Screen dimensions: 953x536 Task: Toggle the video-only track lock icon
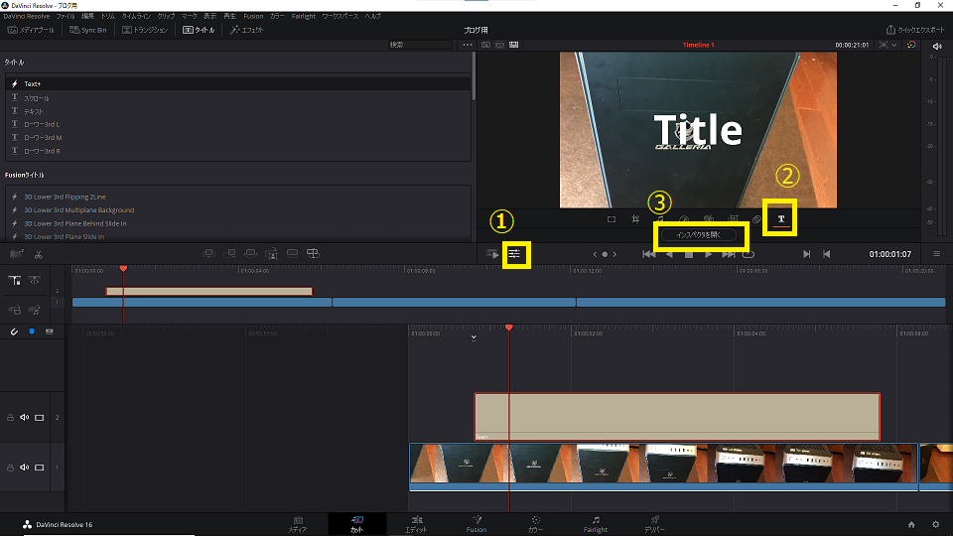tap(15, 310)
